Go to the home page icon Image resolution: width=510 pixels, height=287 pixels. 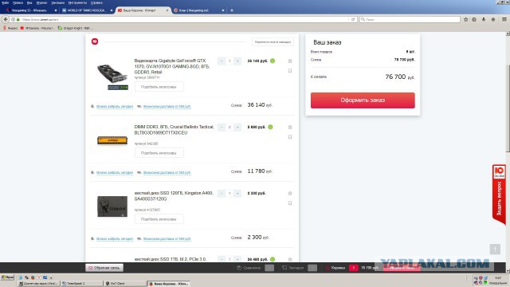coord(493,19)
